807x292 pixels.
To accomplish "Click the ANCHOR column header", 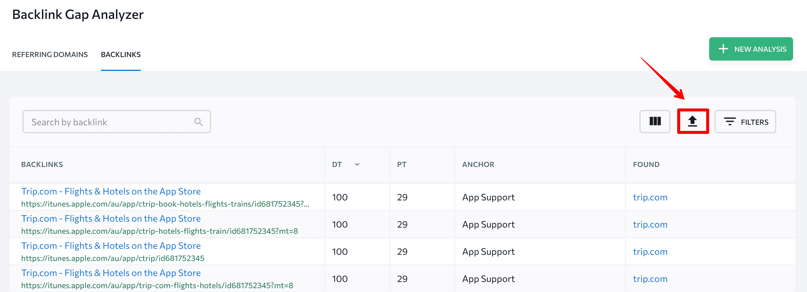I will [478, 165].
